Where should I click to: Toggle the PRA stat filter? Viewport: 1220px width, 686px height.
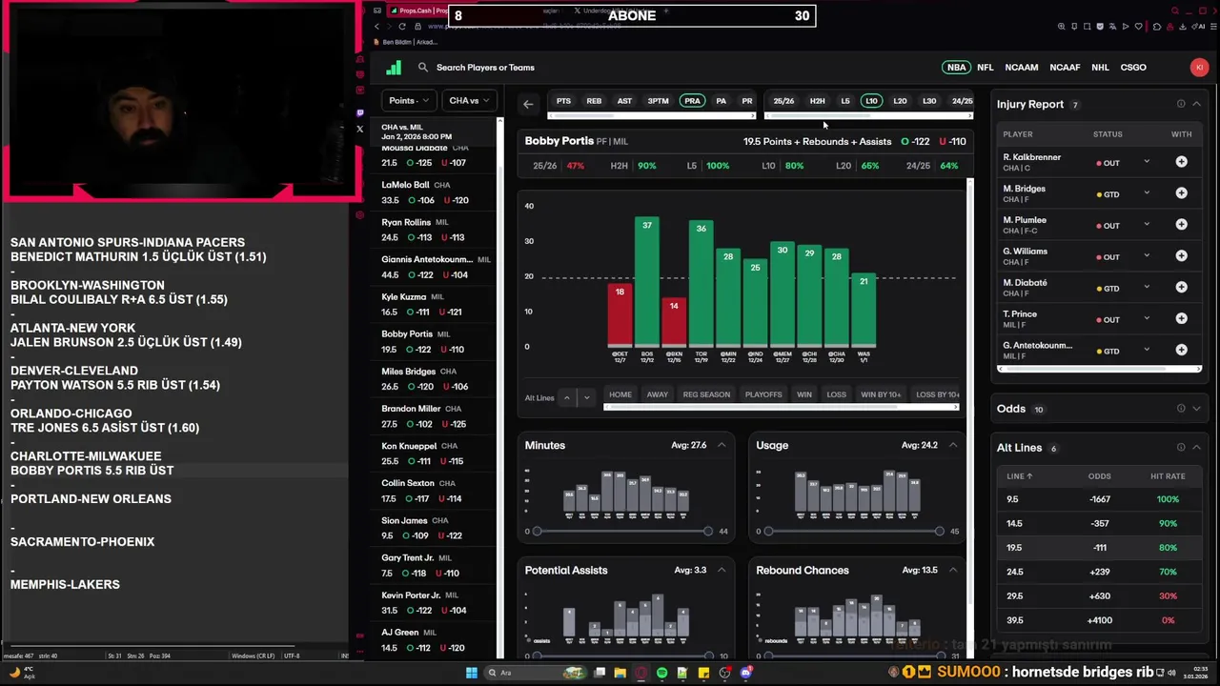692,101
